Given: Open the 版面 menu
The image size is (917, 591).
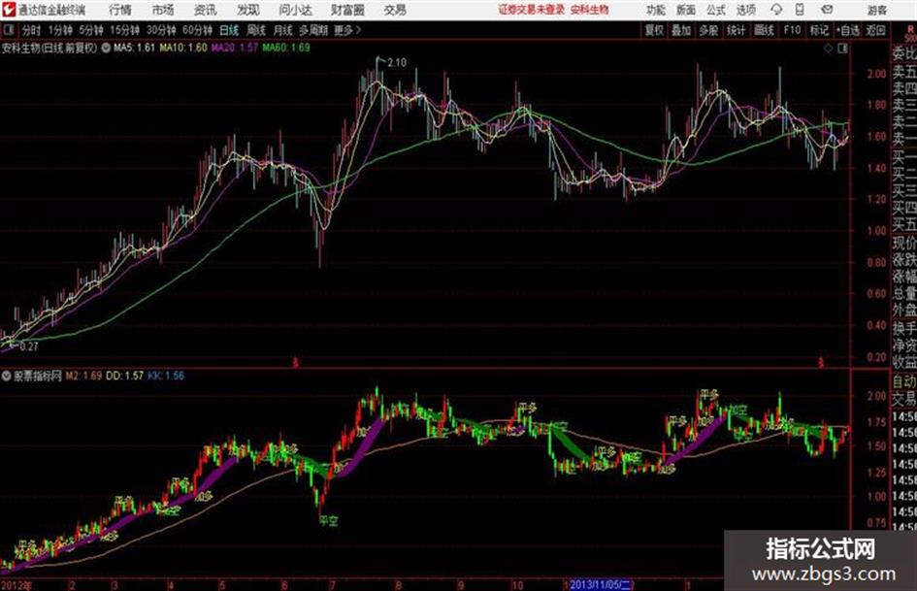Looking at the screenshot, I should point(685,10).
